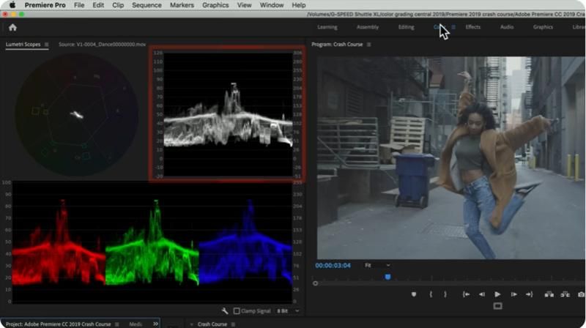The height and width of the screenshot is (328, 586).
Task: Step forward one frame
Action: 514,294
